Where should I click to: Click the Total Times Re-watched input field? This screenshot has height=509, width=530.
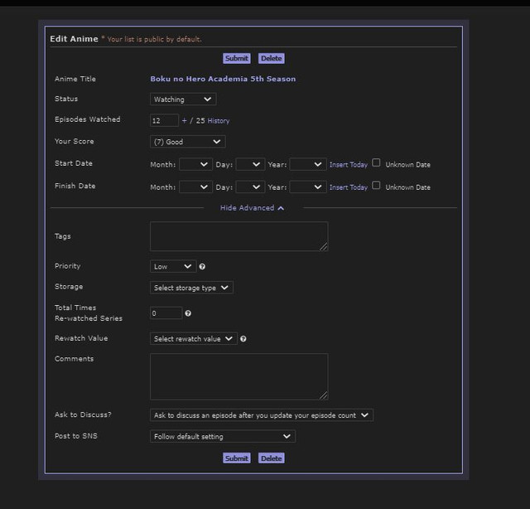point(166,313)
